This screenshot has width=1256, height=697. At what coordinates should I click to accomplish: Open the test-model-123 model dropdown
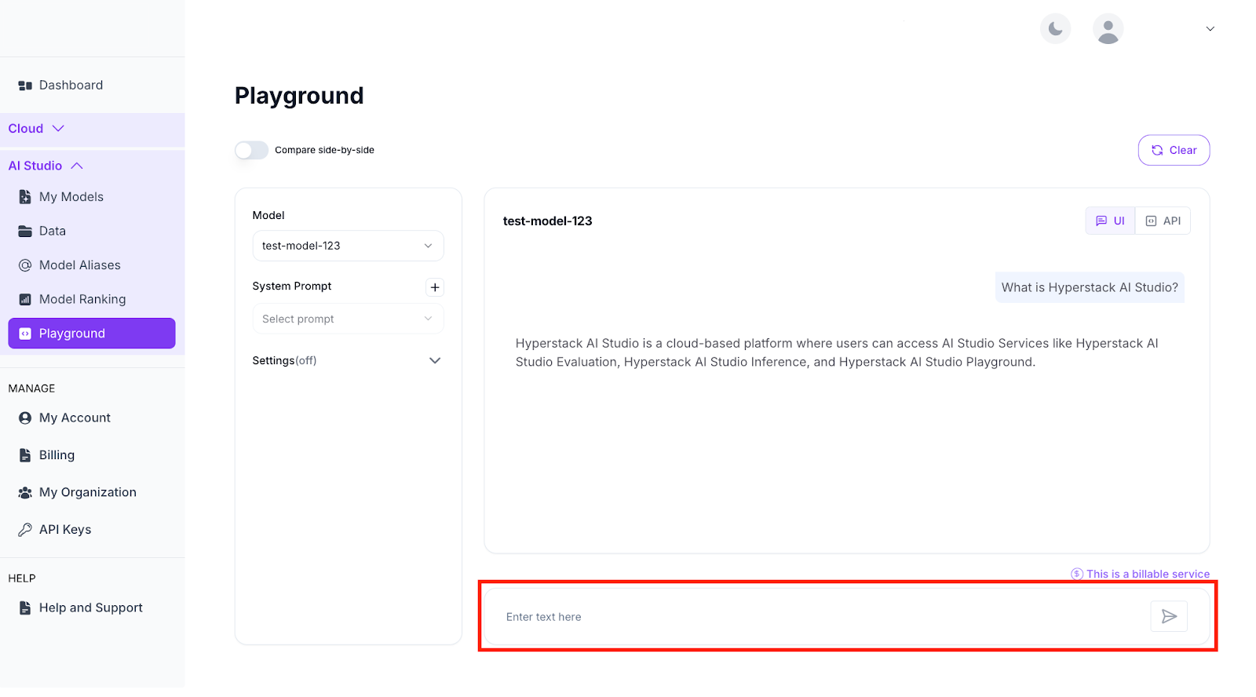[x=348, y=246]
